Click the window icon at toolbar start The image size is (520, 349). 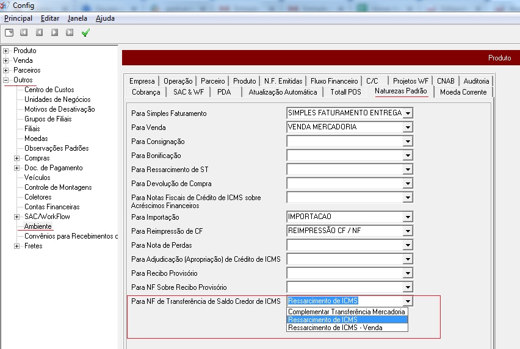(9, 32)
